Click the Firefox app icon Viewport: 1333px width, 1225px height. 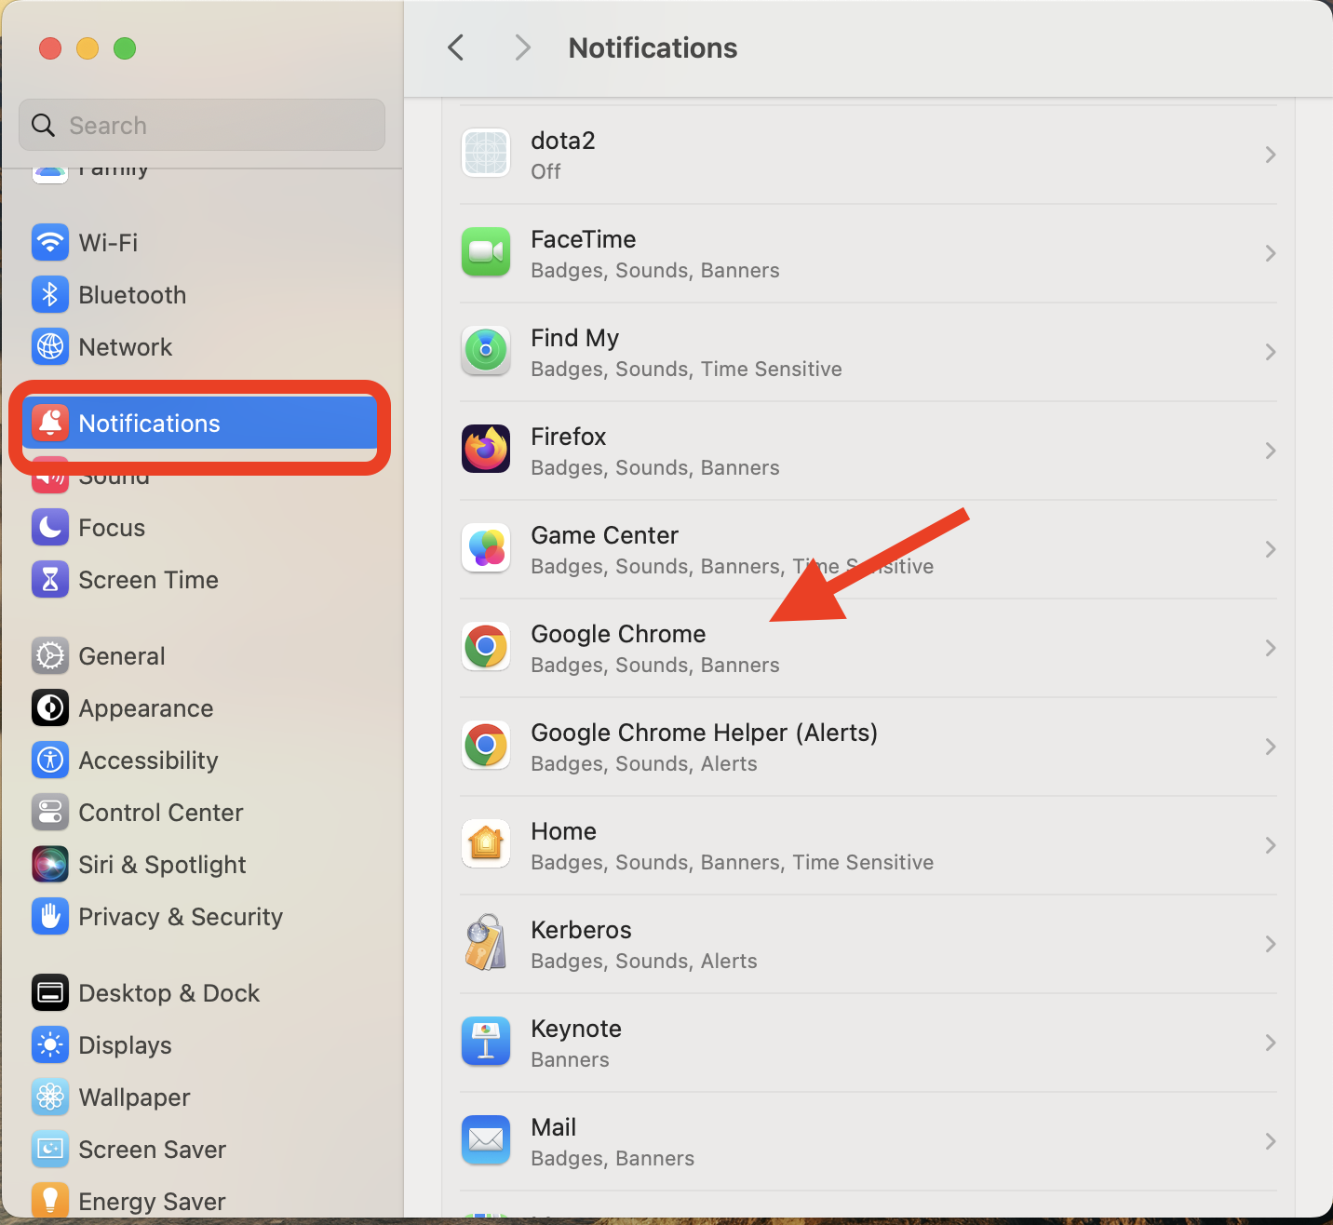click(486, 449)
